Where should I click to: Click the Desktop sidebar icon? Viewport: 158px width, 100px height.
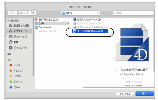11,36
